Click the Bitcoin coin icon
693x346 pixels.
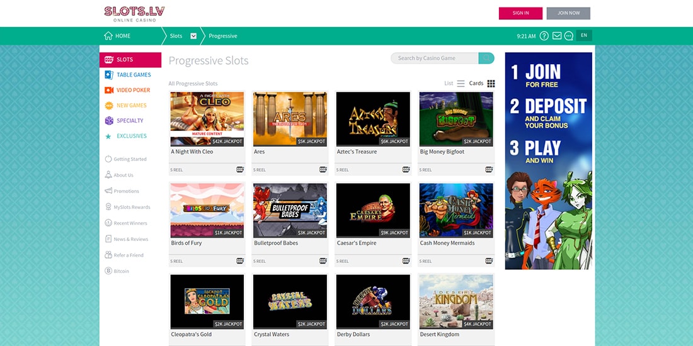(x=108, y=271)
